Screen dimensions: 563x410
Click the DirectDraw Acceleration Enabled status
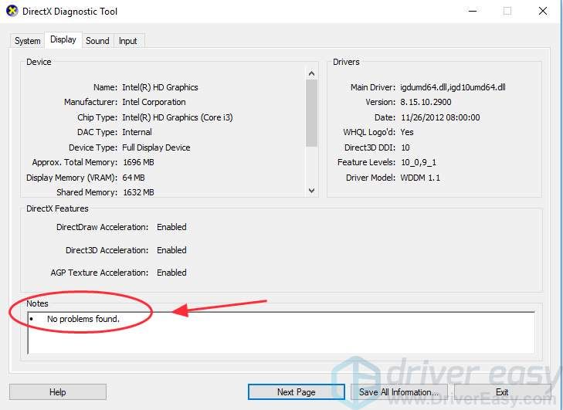click(x=171, y=227)
